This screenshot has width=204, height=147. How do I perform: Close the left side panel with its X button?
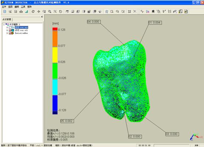click(x=42, y=17)
